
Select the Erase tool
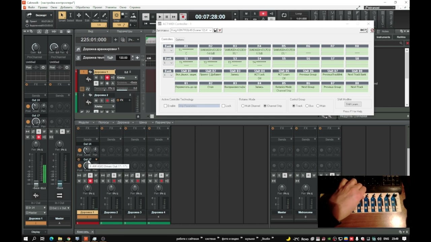(x=104, y=15)
